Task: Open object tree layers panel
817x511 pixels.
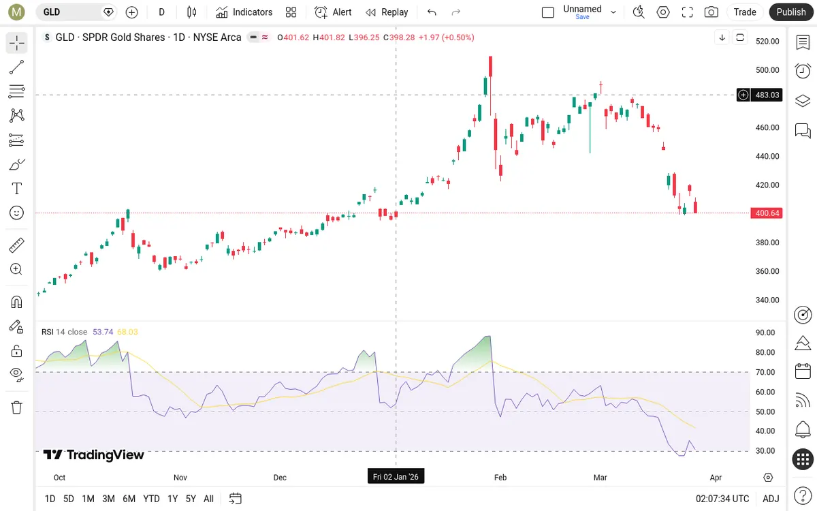Action: (803, 100)
